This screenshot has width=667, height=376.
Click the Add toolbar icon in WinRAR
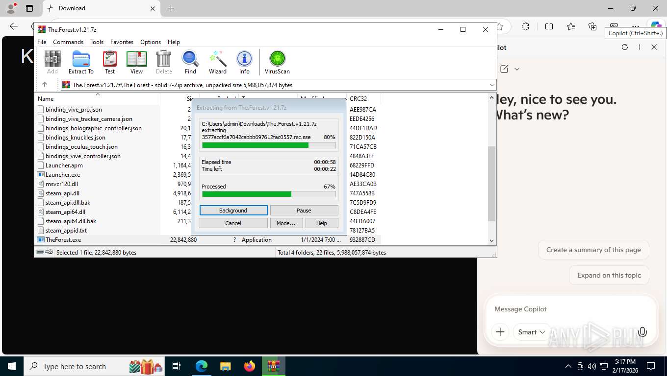click(x=52, y=62)
